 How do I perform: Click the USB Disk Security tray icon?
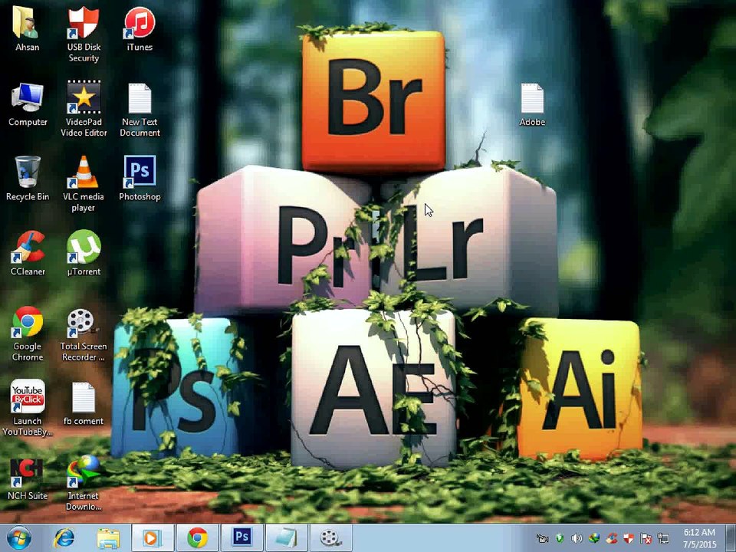(629, 538)
